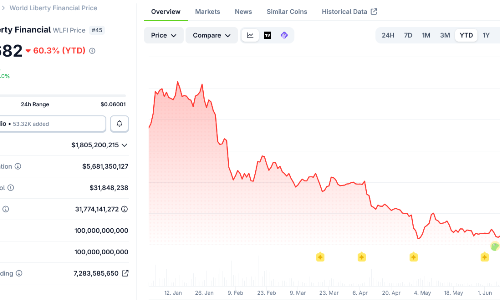This screenshot has height=300, width=500.
Task: Select the 1Y time range
Action: (x=486, y=35)
